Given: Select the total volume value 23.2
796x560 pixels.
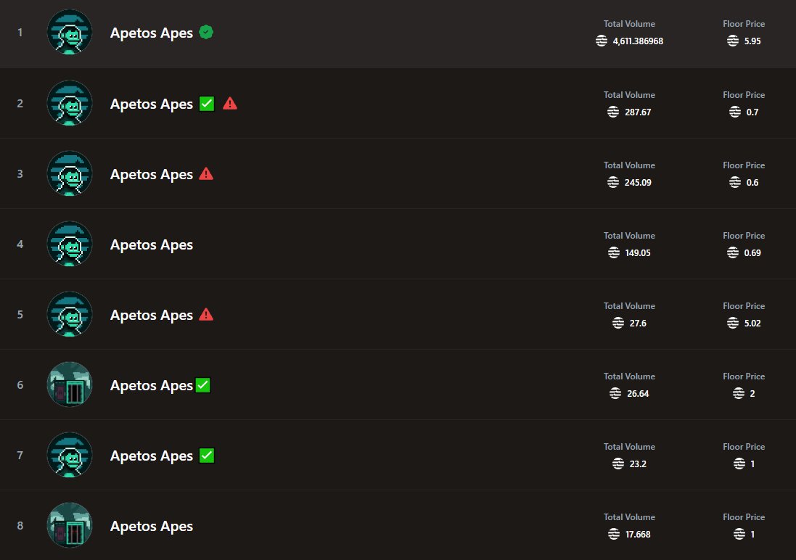Looking at the screenshot, I should (x=638, y=464).
